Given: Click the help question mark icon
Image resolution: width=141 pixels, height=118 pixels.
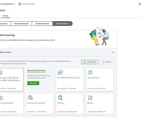Looking at the screenshot, I should [140, 4].
